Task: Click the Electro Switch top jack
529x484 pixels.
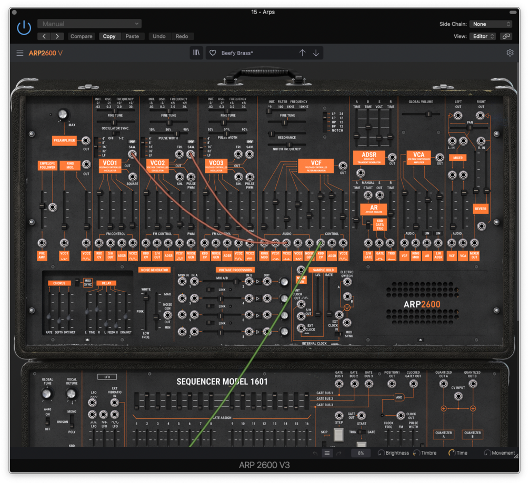Action: click(347, 282)
